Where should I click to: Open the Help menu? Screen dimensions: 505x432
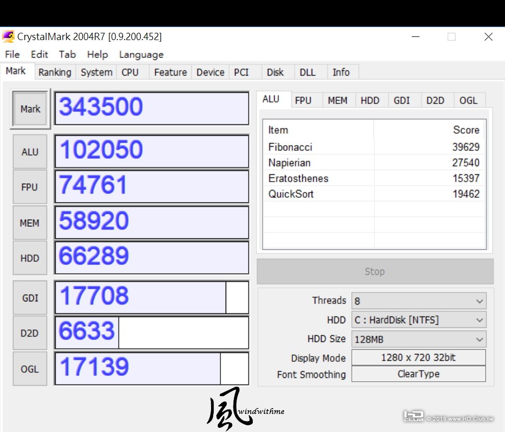97,54
